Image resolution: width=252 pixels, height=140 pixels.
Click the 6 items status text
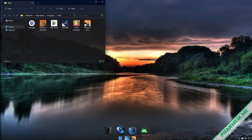coord(6,61)
